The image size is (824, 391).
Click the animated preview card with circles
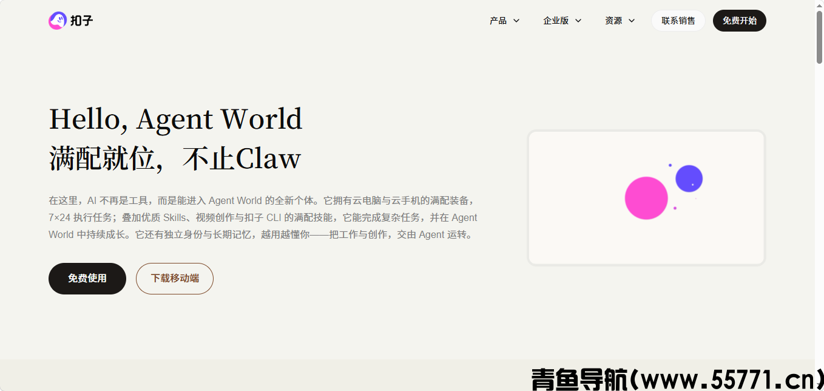646,198
